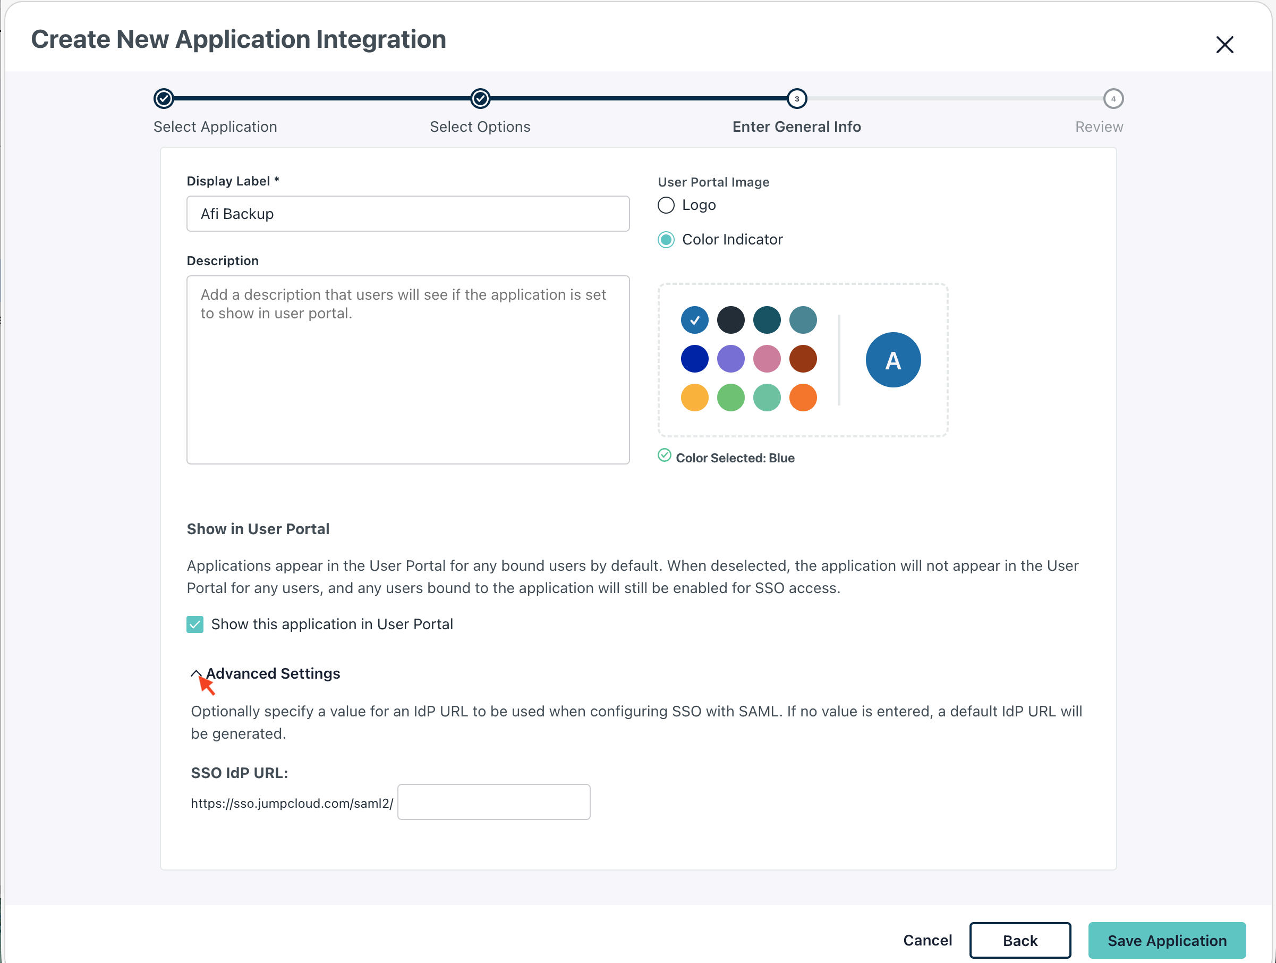Pick the green color swatch
1276x963 pixels.
(x=730, y=398)
